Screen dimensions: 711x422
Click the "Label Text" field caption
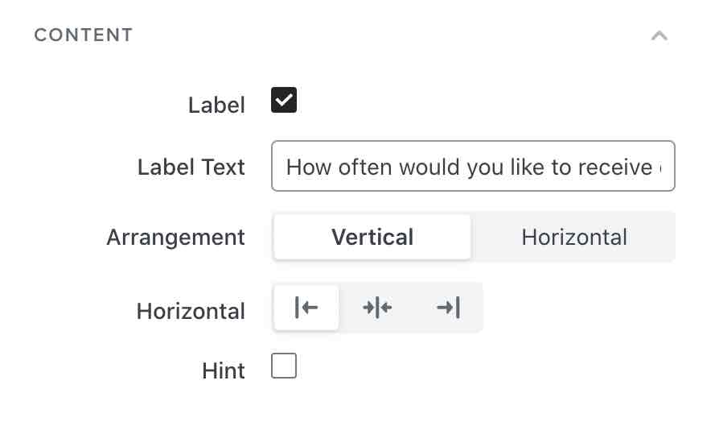pos(191,168)
